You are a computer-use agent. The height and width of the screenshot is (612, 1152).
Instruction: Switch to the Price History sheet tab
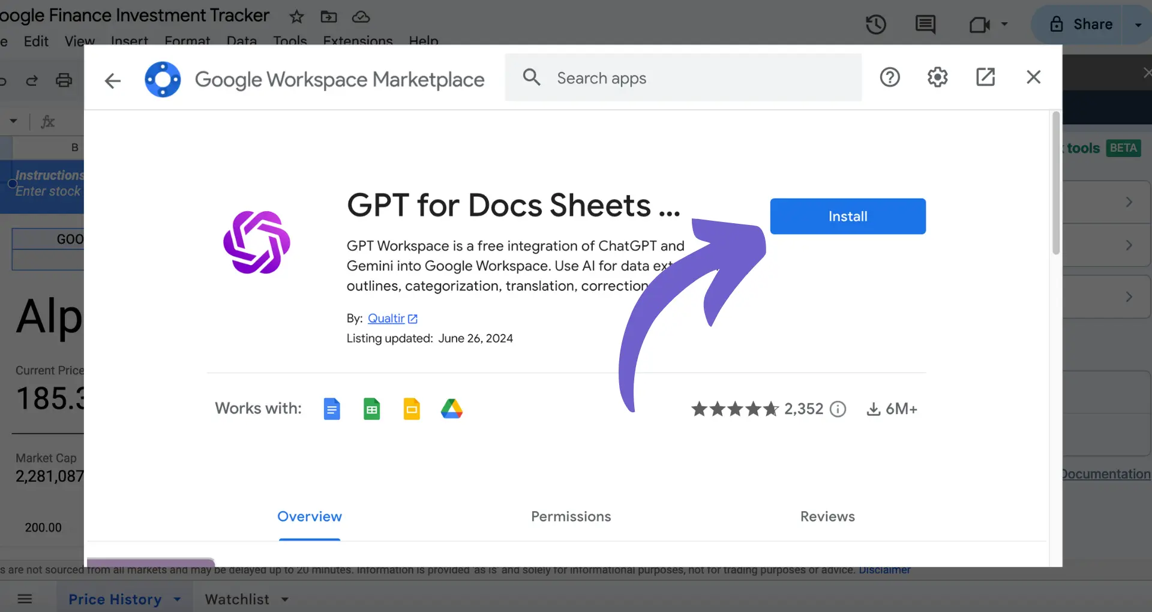(115, 599)
